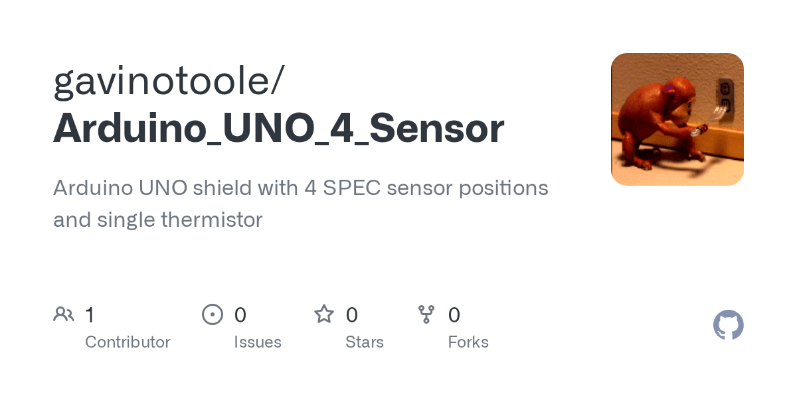Click the star icon
Image resolution: width=797 pixels, height=398 pixels.
324,314
